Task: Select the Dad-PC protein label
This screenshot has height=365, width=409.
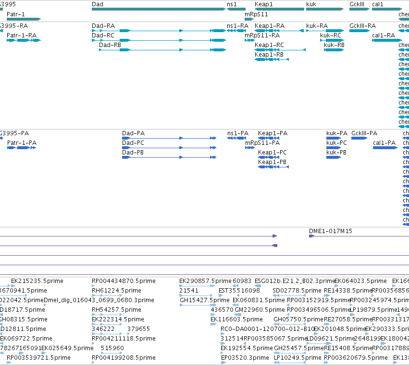Action: pyautogui.click(x=133, y=143)
